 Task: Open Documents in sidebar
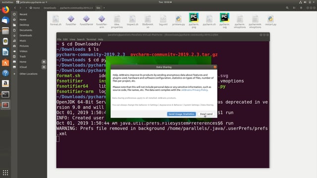coord(26,30)
